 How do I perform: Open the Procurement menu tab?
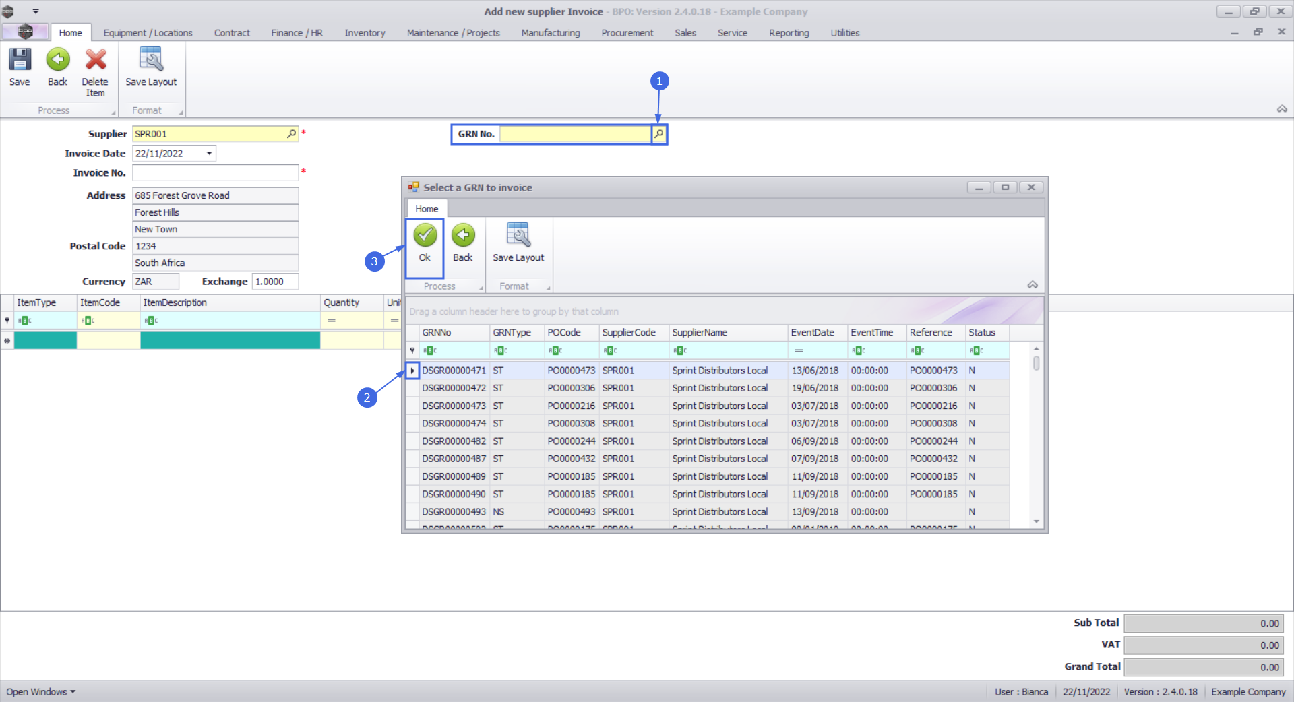(x=627, y=33)
